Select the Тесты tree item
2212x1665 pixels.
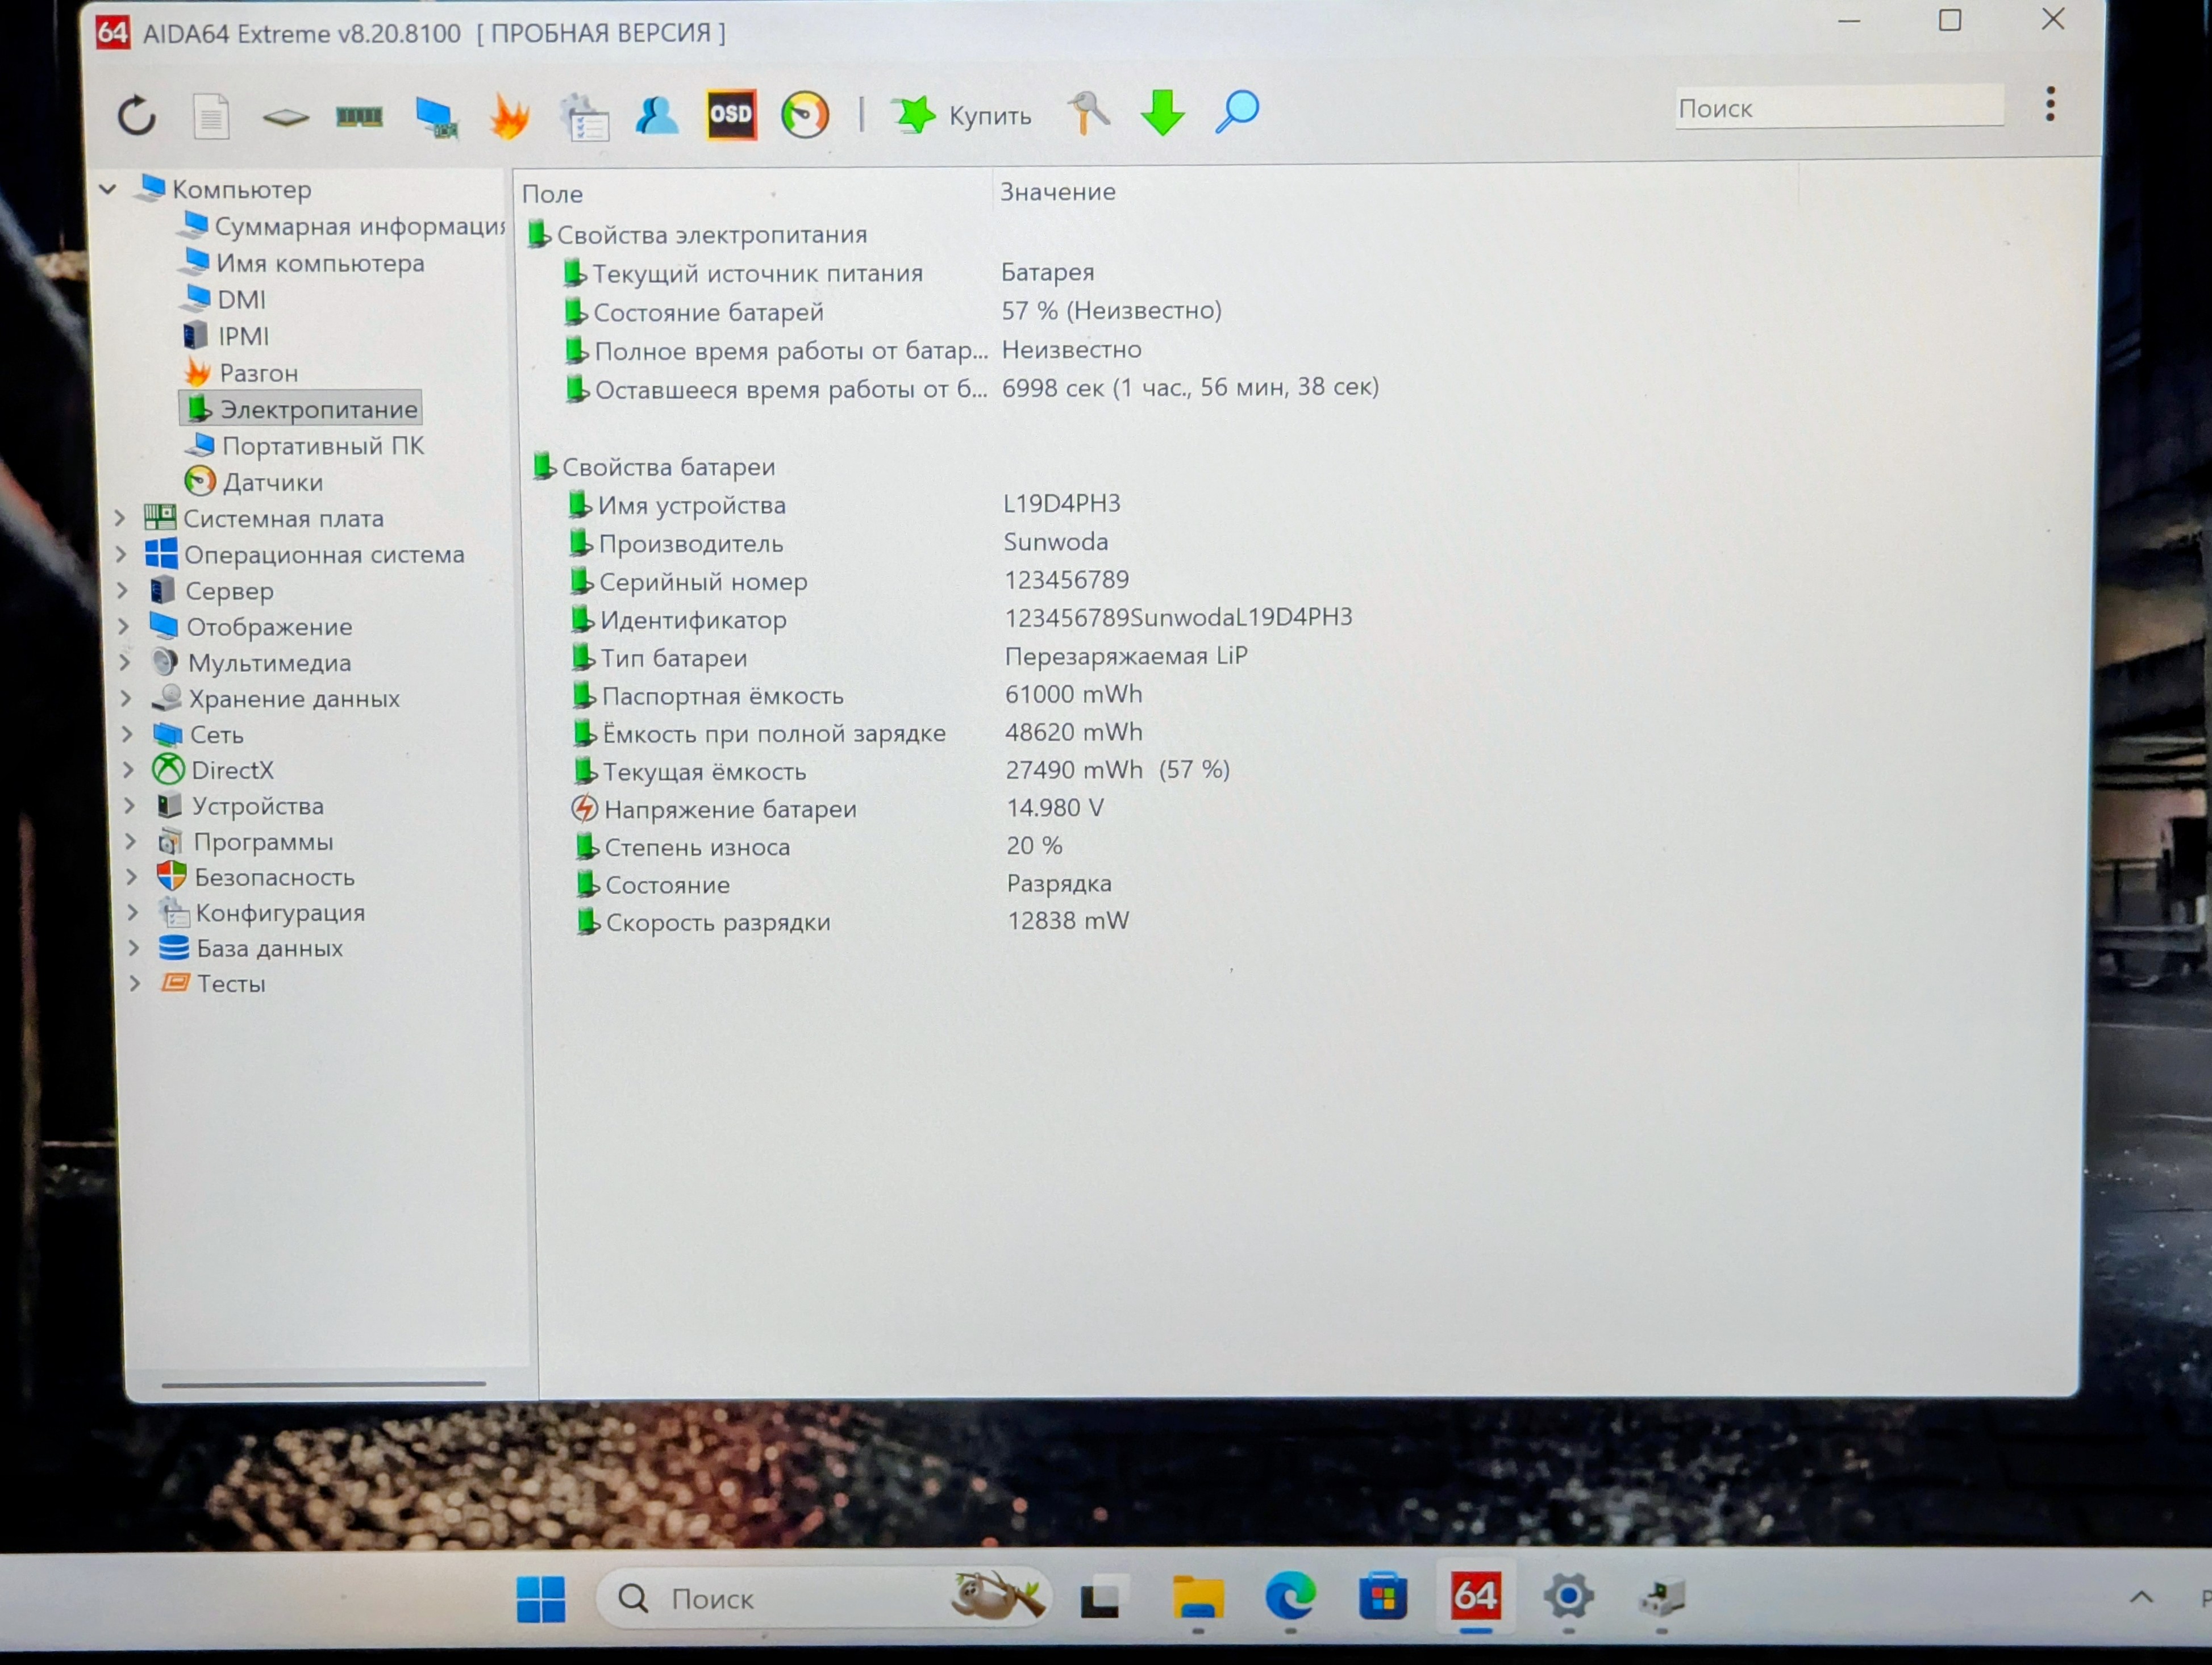pyautogui.click(x=213, y=983)
